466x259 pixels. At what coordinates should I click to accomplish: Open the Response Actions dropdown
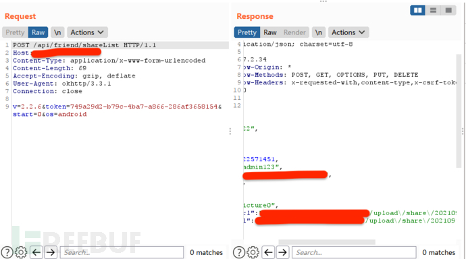pos(348,32)
